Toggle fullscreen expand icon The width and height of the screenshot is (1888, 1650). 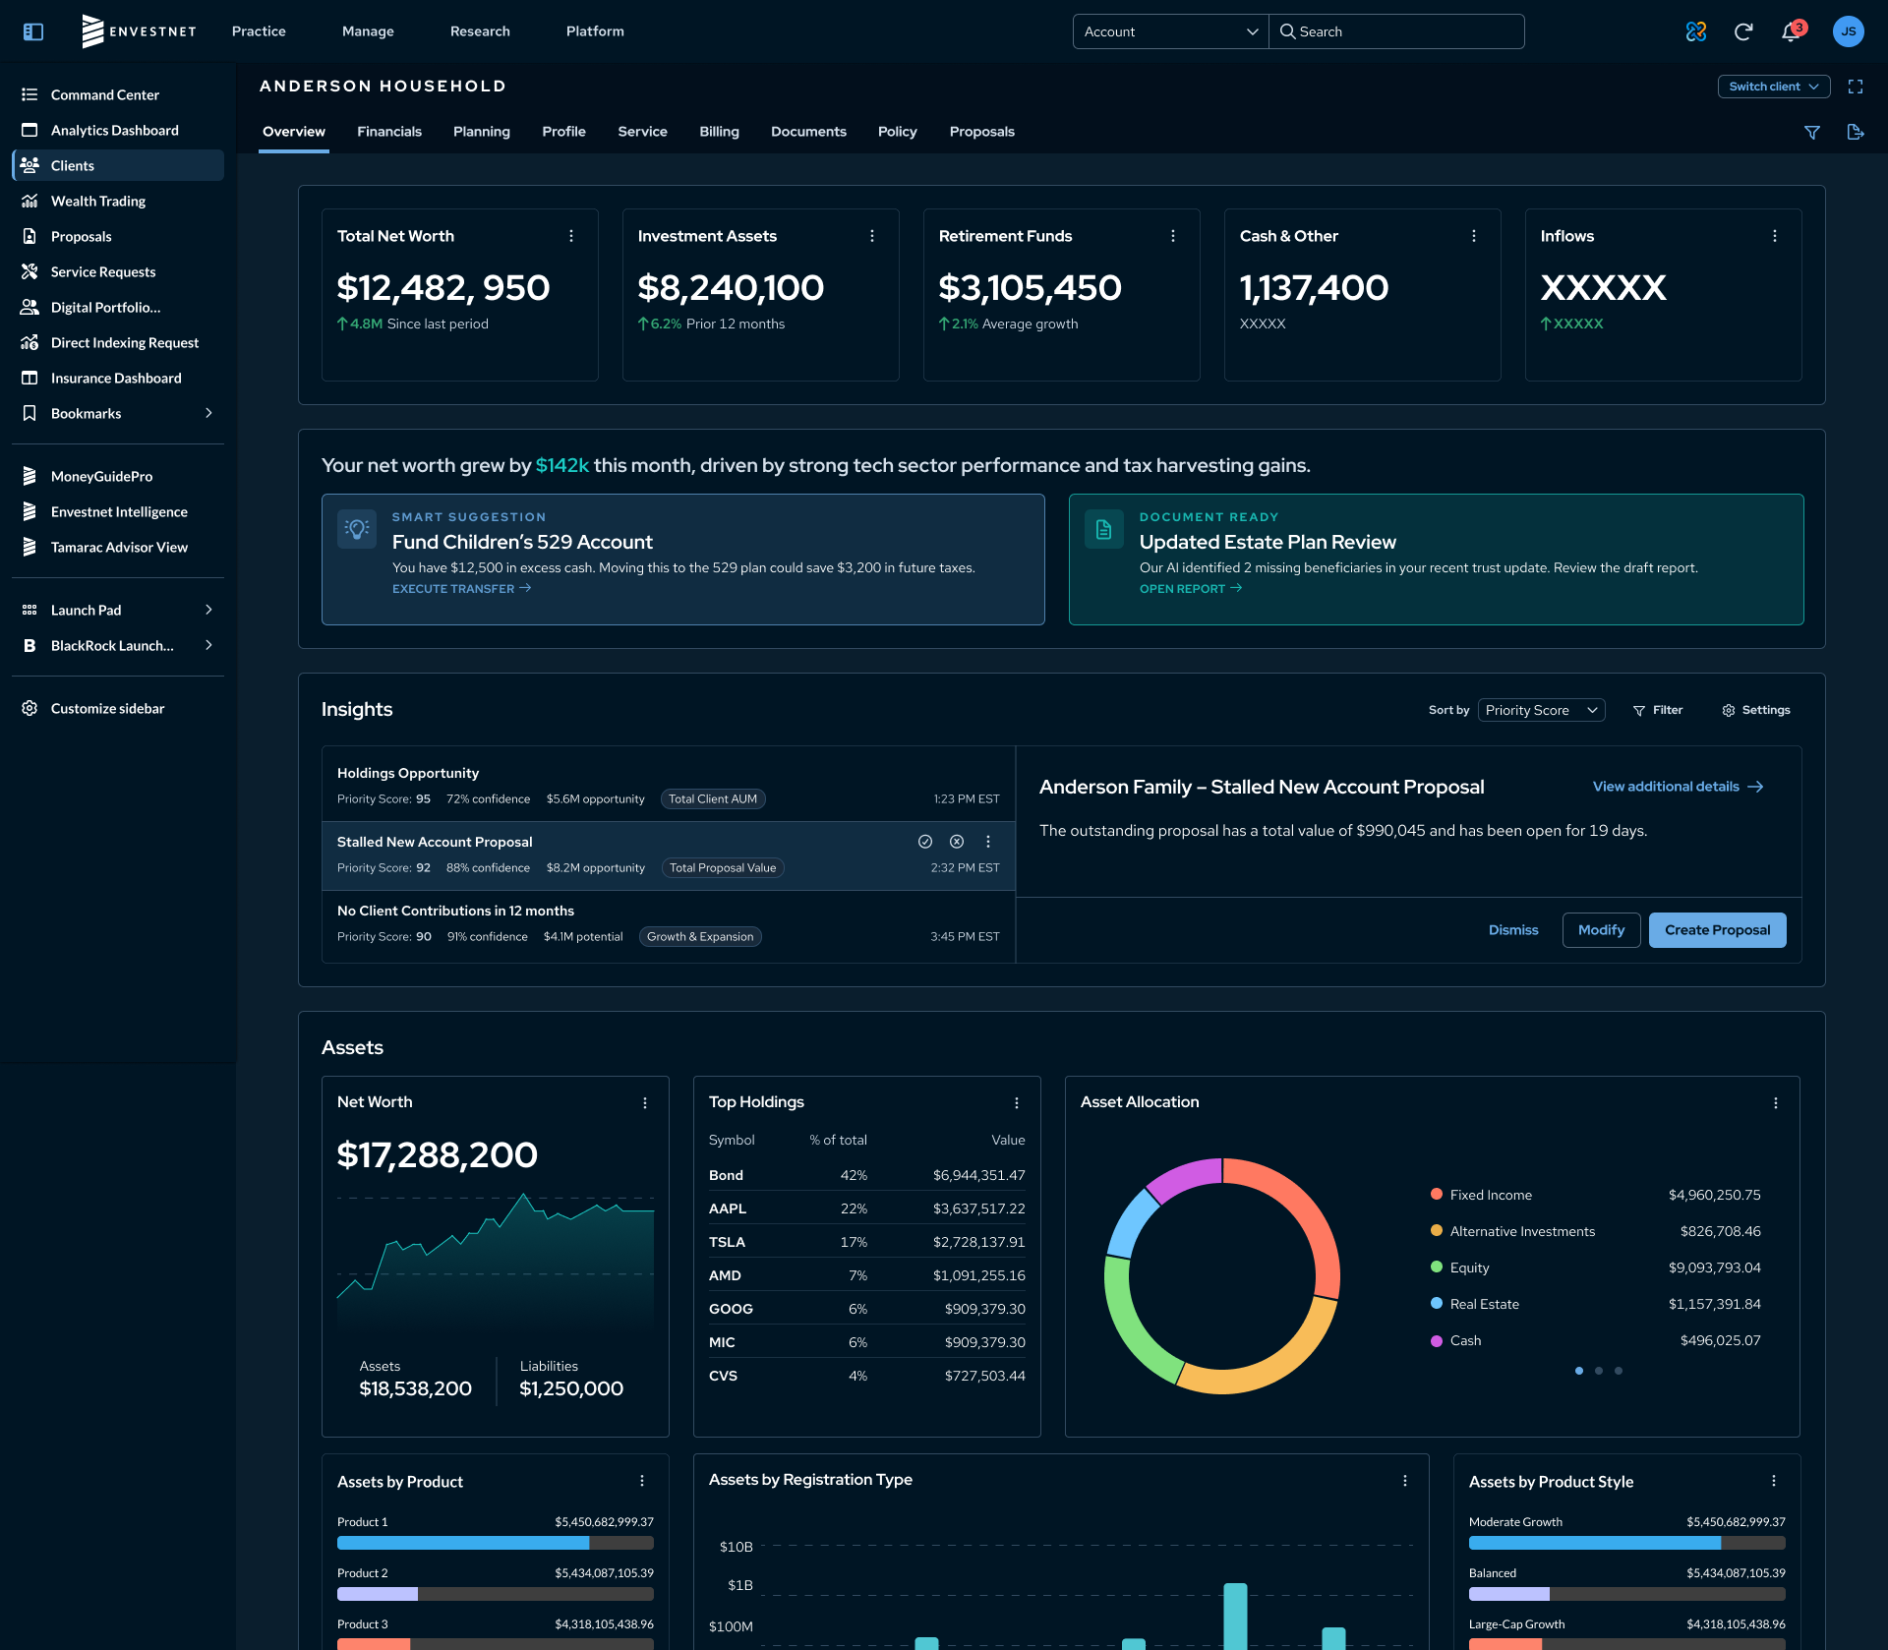coord(1856,87)
